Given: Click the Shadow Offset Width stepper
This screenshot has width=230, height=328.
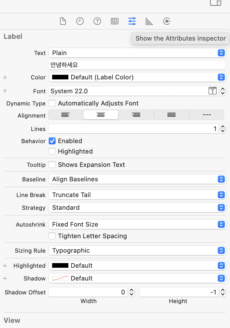Looking at the screenshot, I should click(132, 292).
